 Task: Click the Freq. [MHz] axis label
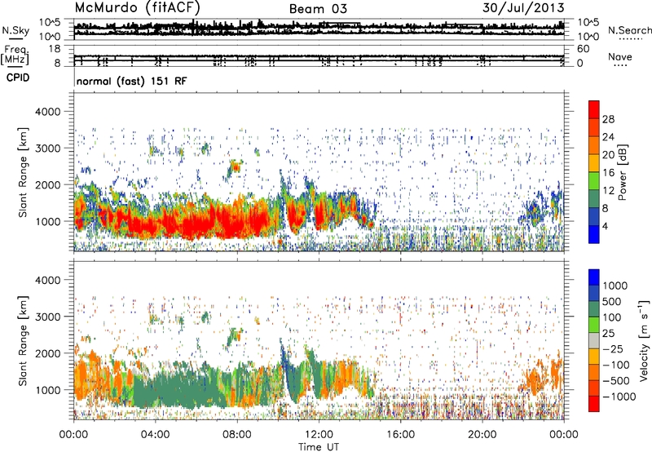pyautogui.click(x=15, y=56)
